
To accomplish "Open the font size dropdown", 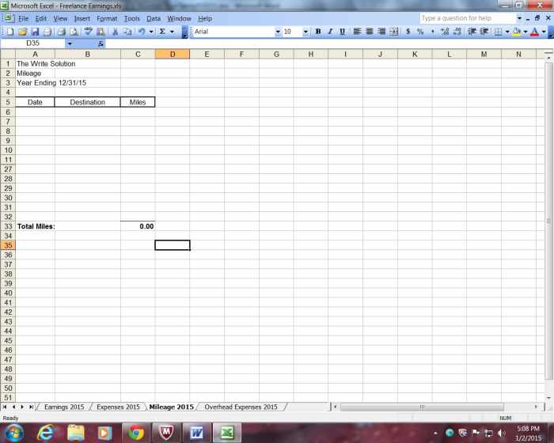I will click(306, 32).
